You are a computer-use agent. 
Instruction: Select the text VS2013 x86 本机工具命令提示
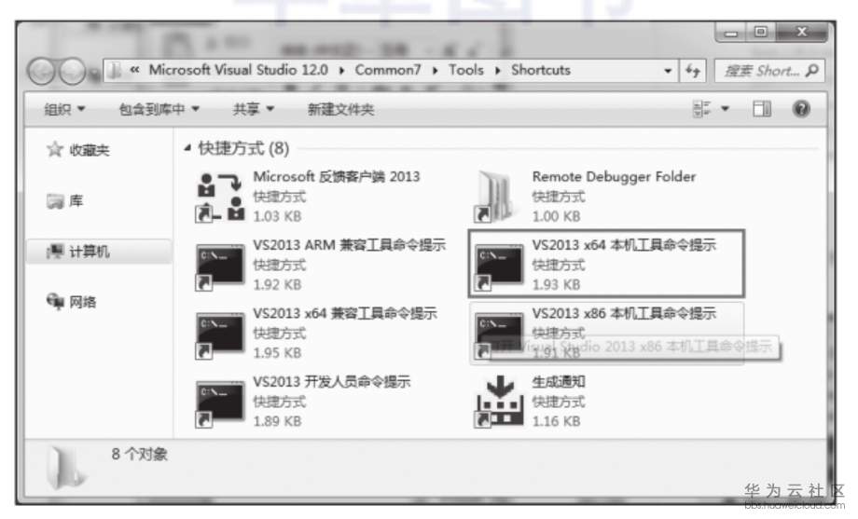(624, 313)
